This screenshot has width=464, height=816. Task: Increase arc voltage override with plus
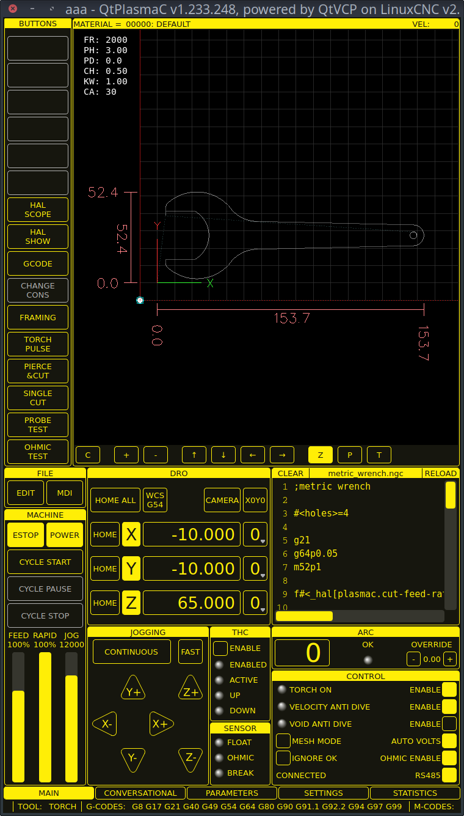click(x=450, y=659)
